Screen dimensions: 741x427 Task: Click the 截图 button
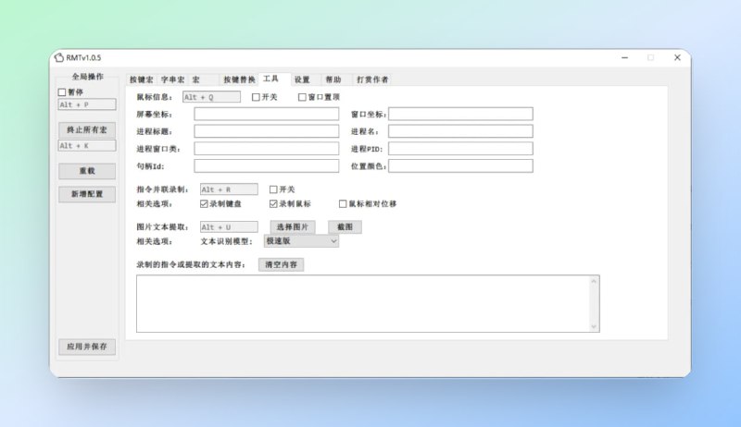[345, 227]
